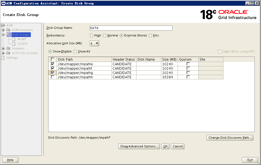Image resolution: width=261 pixels, height=165 pixels.
Task: Click the ACFS File Systems folder icon
Action: click(x=8, y=53)
